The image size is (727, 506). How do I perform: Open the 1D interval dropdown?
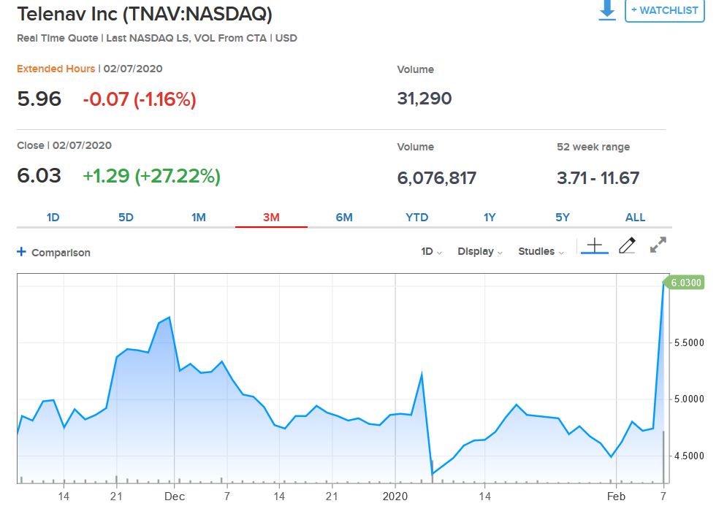pos(431,252)
